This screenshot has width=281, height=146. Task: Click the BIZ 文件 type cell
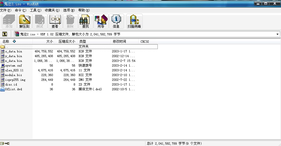85,75
